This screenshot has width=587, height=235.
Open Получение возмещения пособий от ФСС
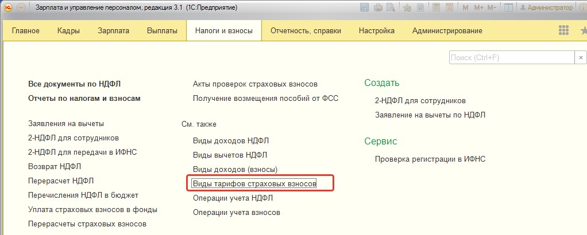click(265, 99)
